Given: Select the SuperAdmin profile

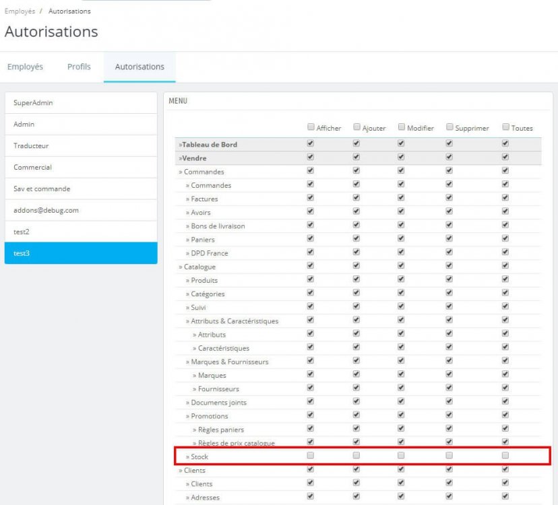Looking at the screenshot, I should point(81,103).
